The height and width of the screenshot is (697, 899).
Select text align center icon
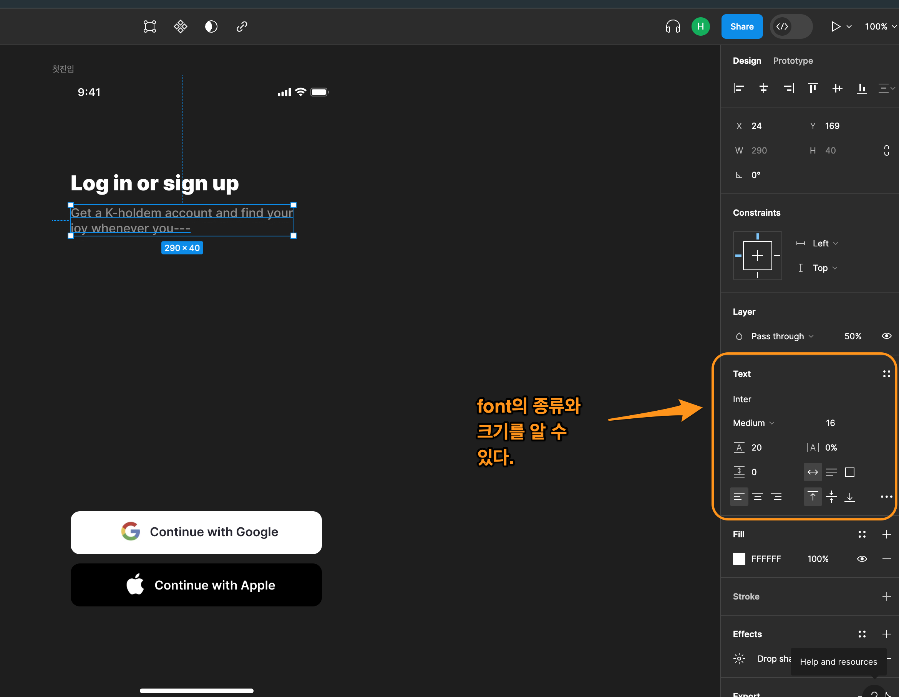click(x=757, y=497)
